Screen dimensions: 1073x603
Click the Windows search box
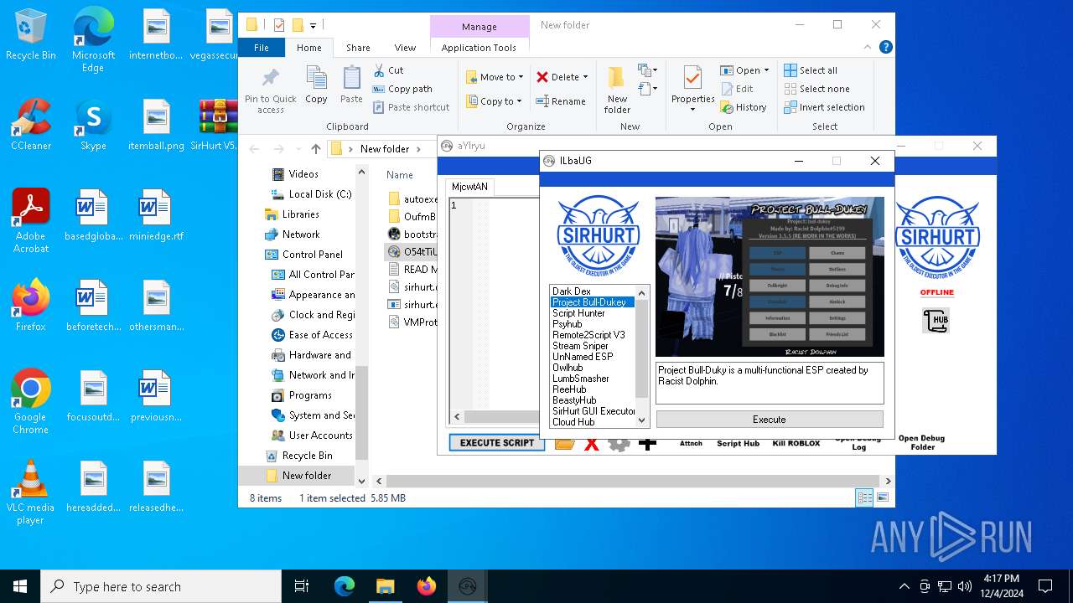161,586
